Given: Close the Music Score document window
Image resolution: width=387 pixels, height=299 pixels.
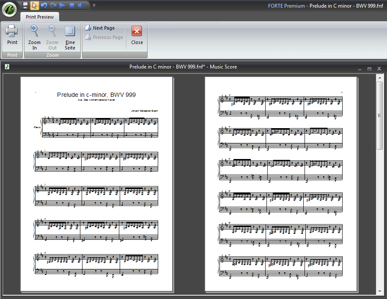Looking at the screenshot, I should click(379, 69).
